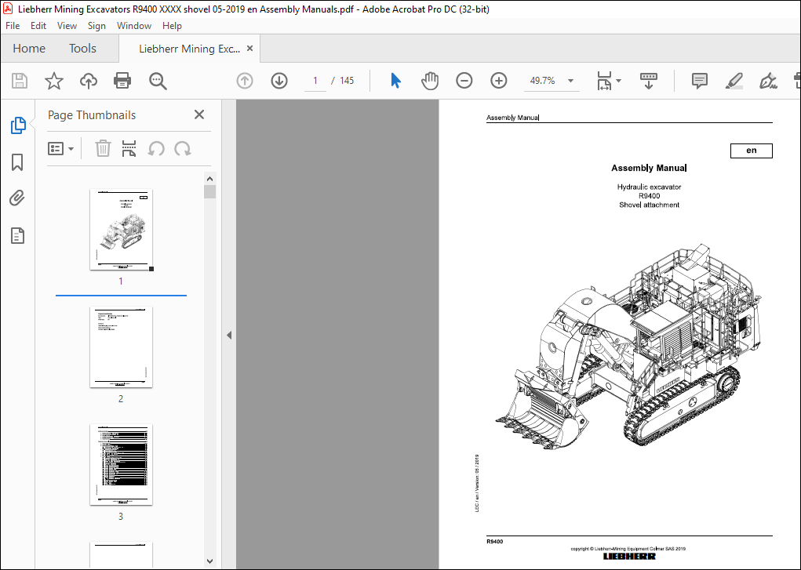
Task: Open the thumbnail Options dropdown
Action: click(60, 149)
